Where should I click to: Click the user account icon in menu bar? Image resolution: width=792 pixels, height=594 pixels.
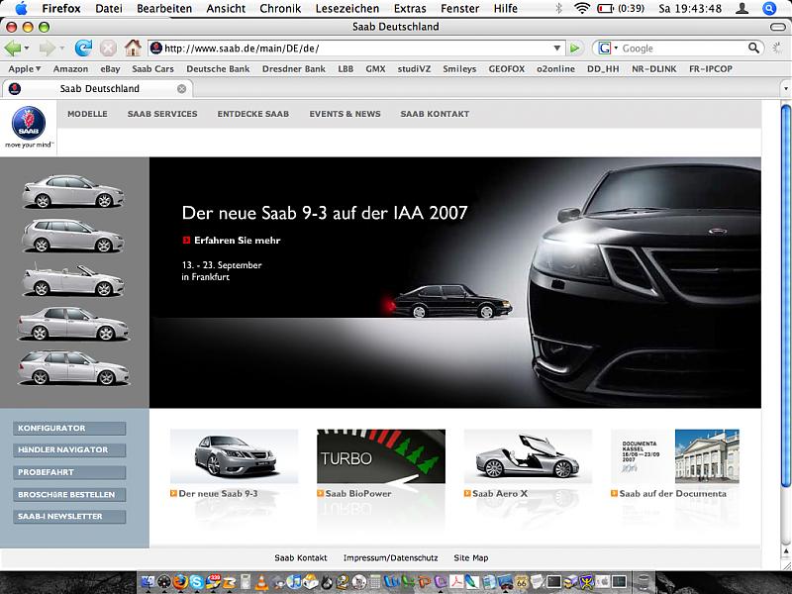(742, 8)
